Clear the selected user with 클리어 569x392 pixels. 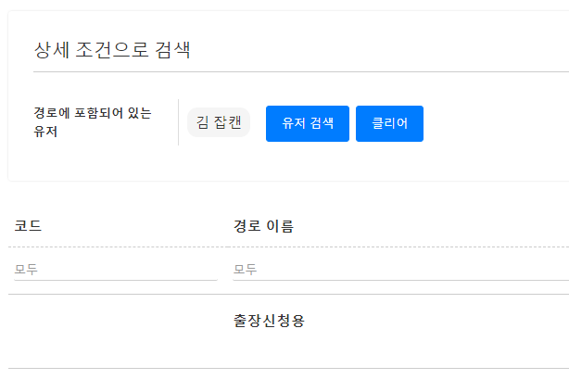pos(389,123)
